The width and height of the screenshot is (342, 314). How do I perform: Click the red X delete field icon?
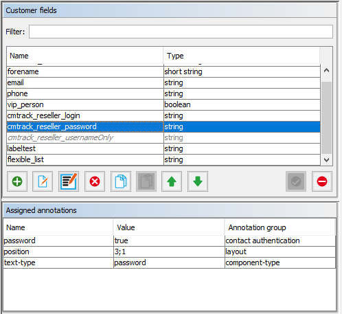pos(95,181)
